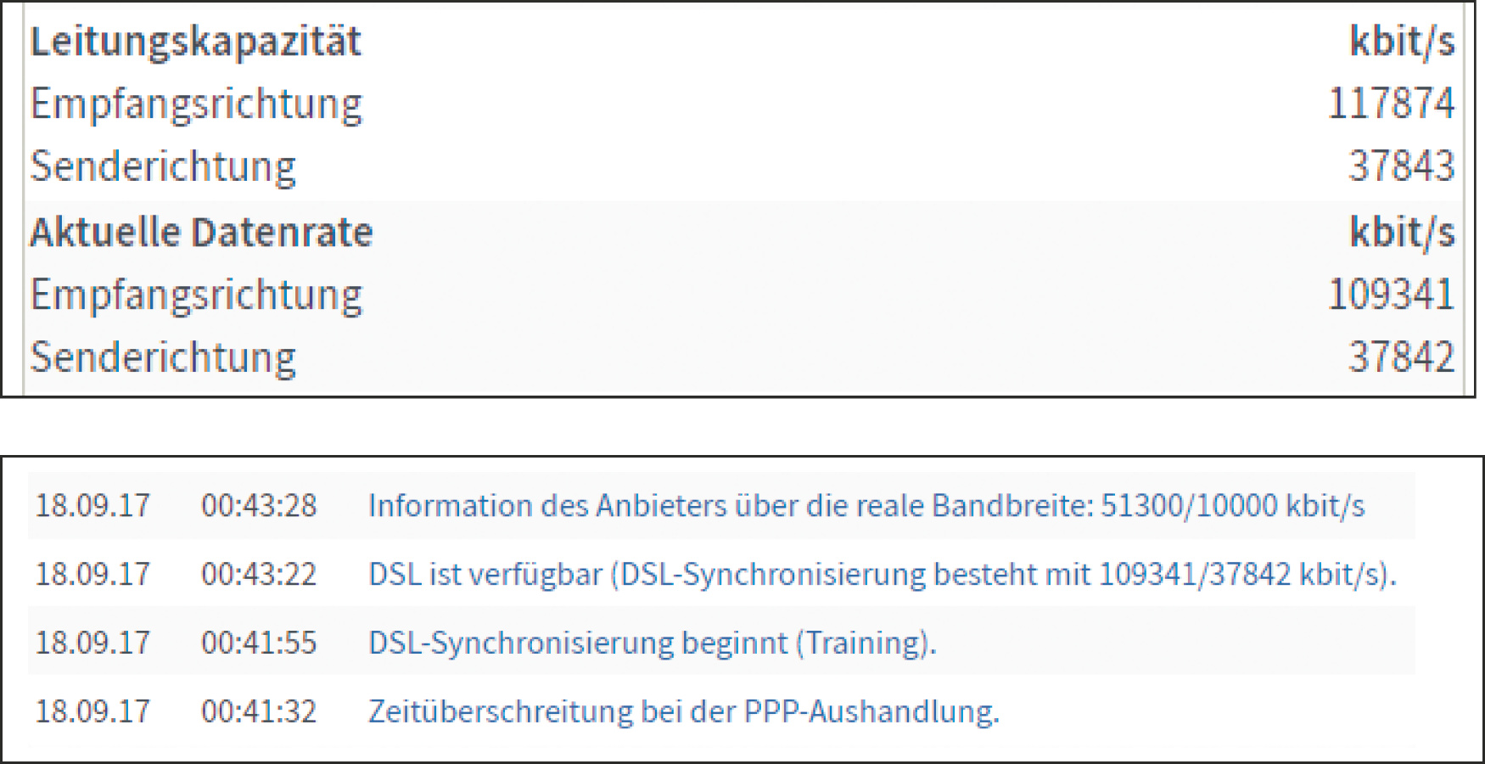Open the 'DSL ist verfügbar' log entry
The height and width of the screenshot is (764, 1485).
click(882, 575)
